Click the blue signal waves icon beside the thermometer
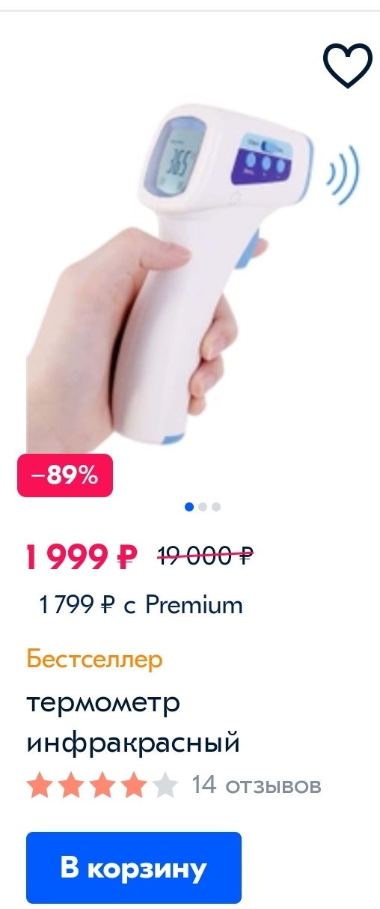Image resolution: width=380 pixels, height=909 pixels. [x=345, y=174]
